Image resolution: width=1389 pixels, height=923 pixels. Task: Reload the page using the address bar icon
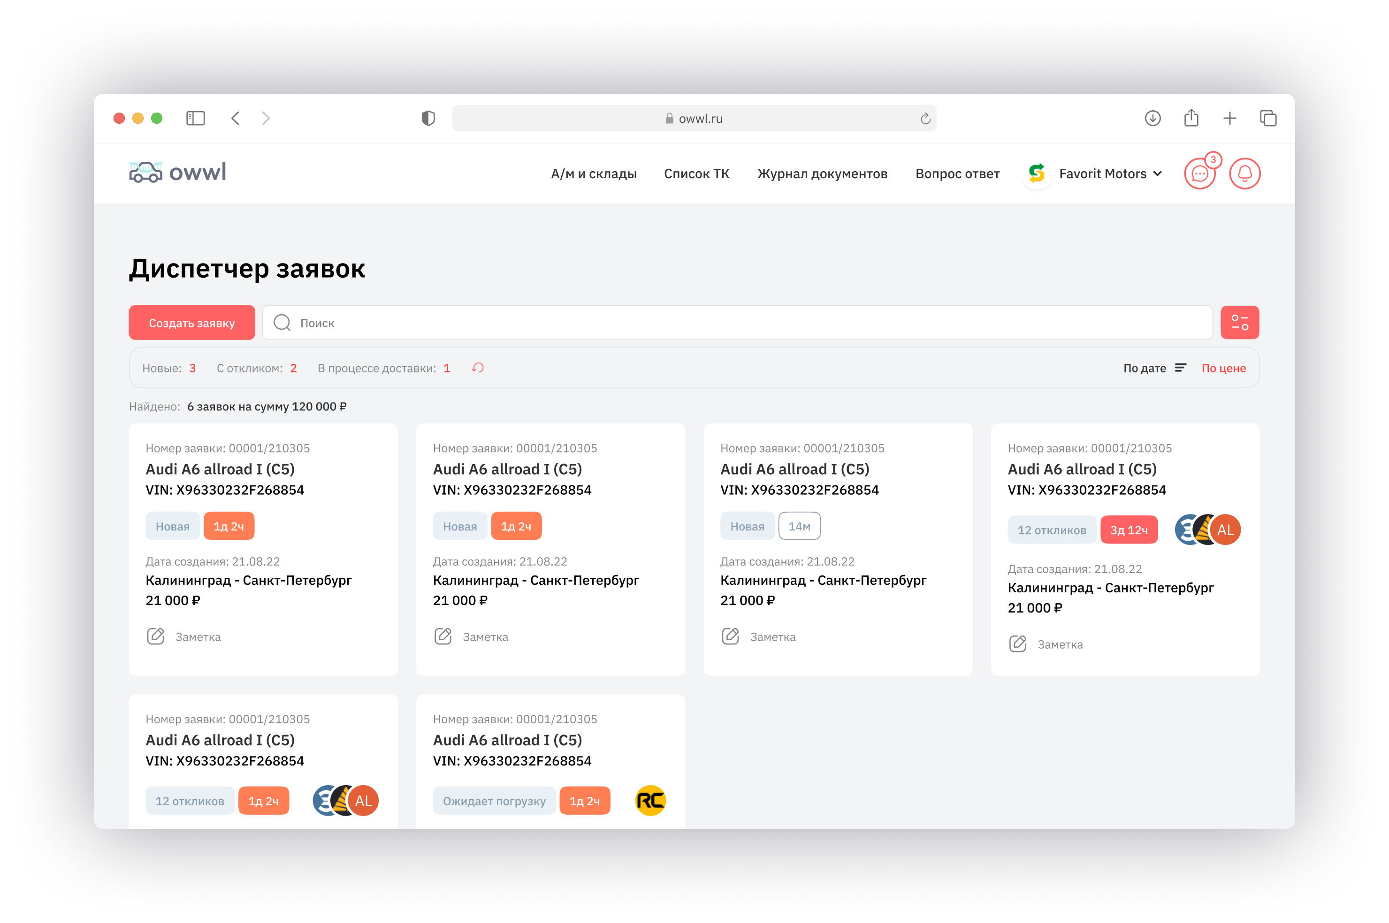925,118
